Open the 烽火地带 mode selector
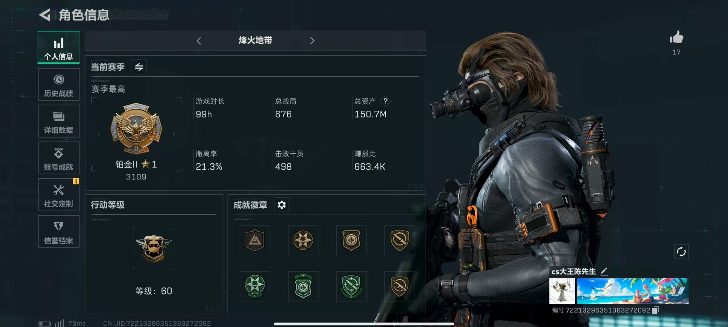Image resolution: width=728 pixels, height=327 pixels. click(255, 40)
